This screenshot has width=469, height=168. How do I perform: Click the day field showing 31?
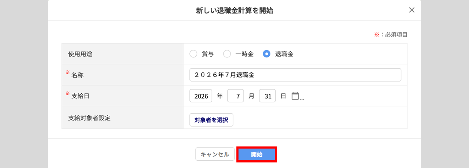point(267,96)
